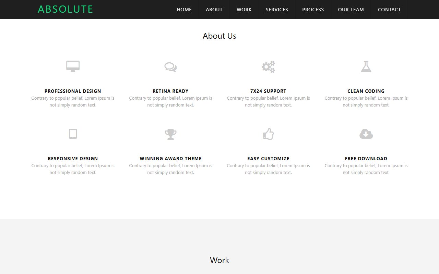
Task: Open the About nav item
Action: (x=214, y=10)
